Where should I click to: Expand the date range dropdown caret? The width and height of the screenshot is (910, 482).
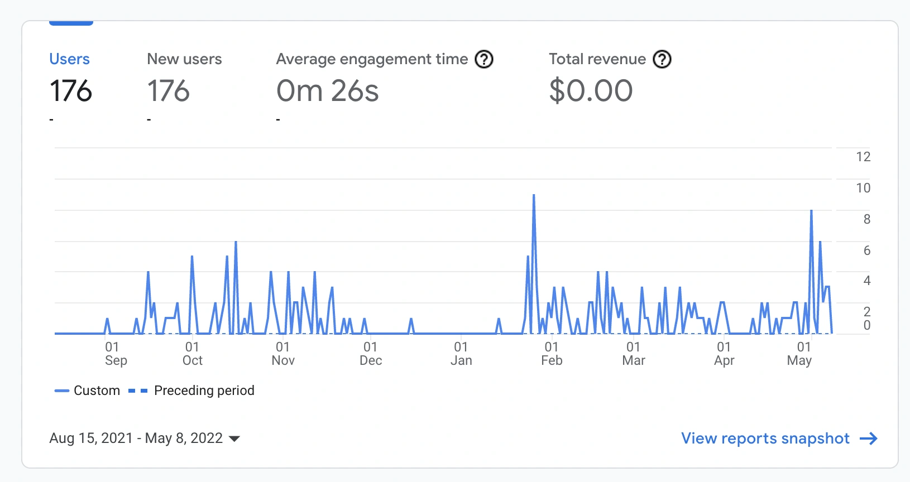[x=234, y=439]
